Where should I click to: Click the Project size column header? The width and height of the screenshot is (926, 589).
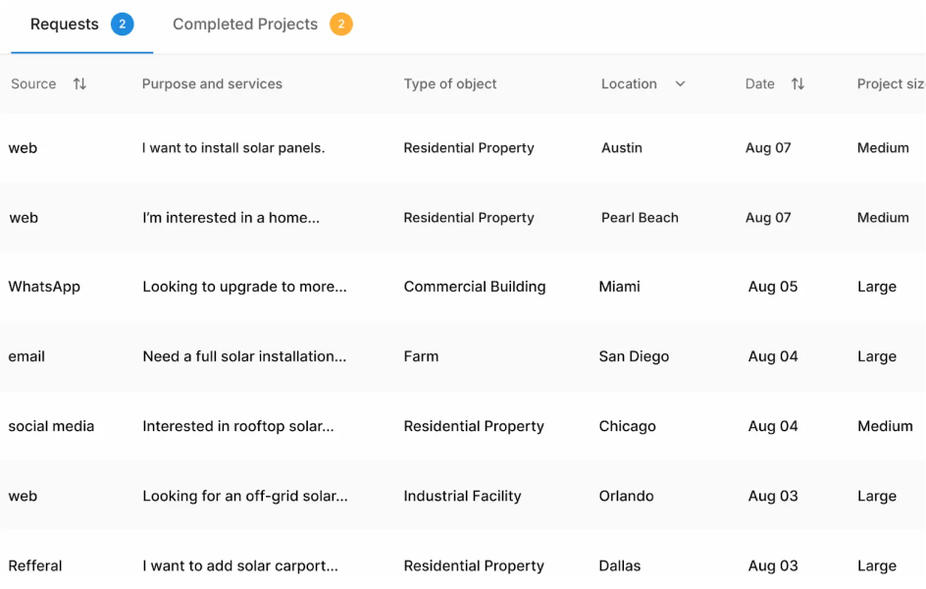click(x=891, y=84)
